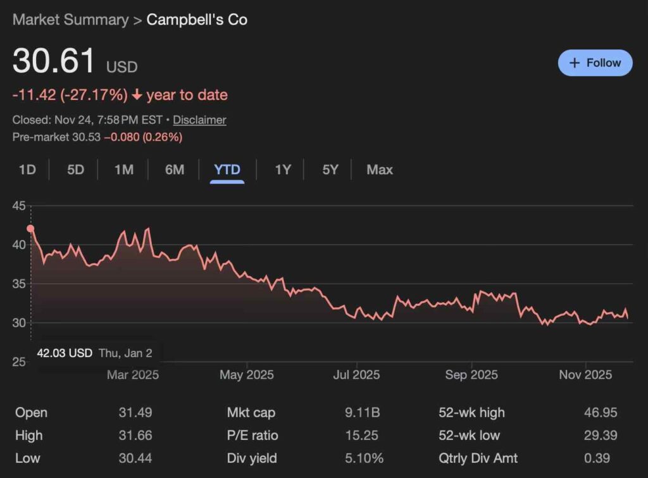
Task: Choose the 1M chart range
Action: [124, 170]
